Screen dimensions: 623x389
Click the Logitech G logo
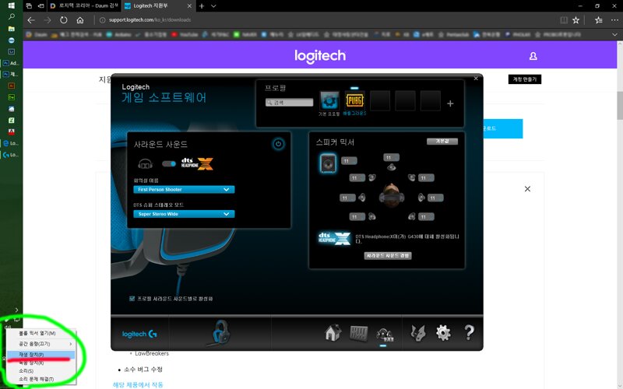[x=139, y=334]
